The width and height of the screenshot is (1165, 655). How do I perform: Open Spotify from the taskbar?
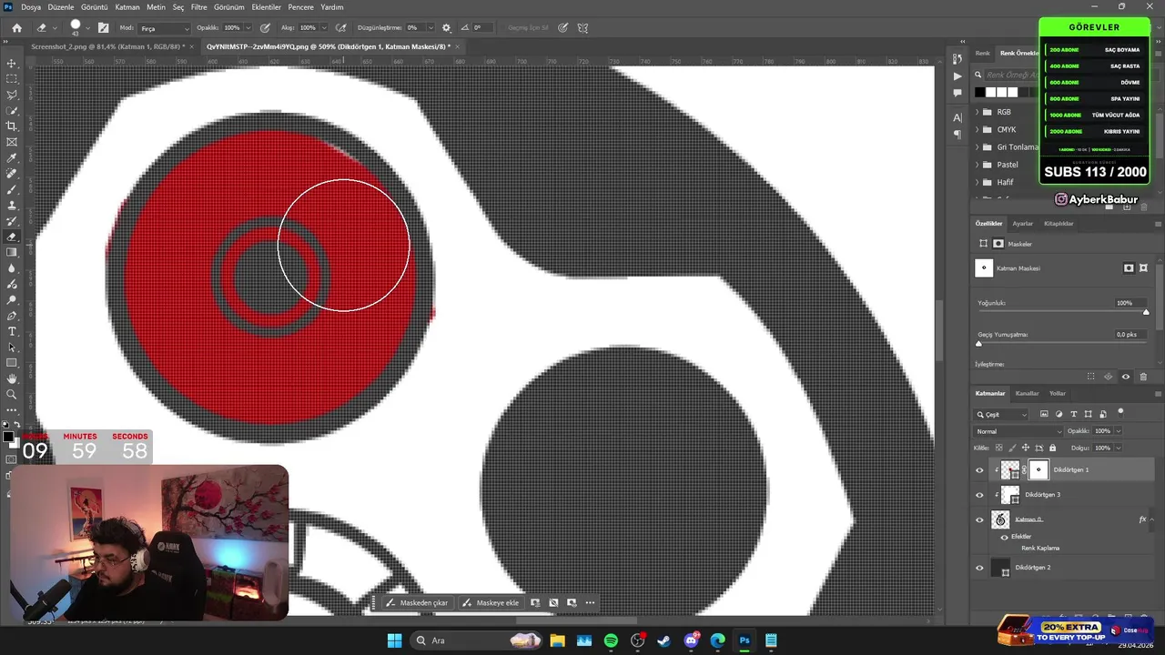coord(611,640)
